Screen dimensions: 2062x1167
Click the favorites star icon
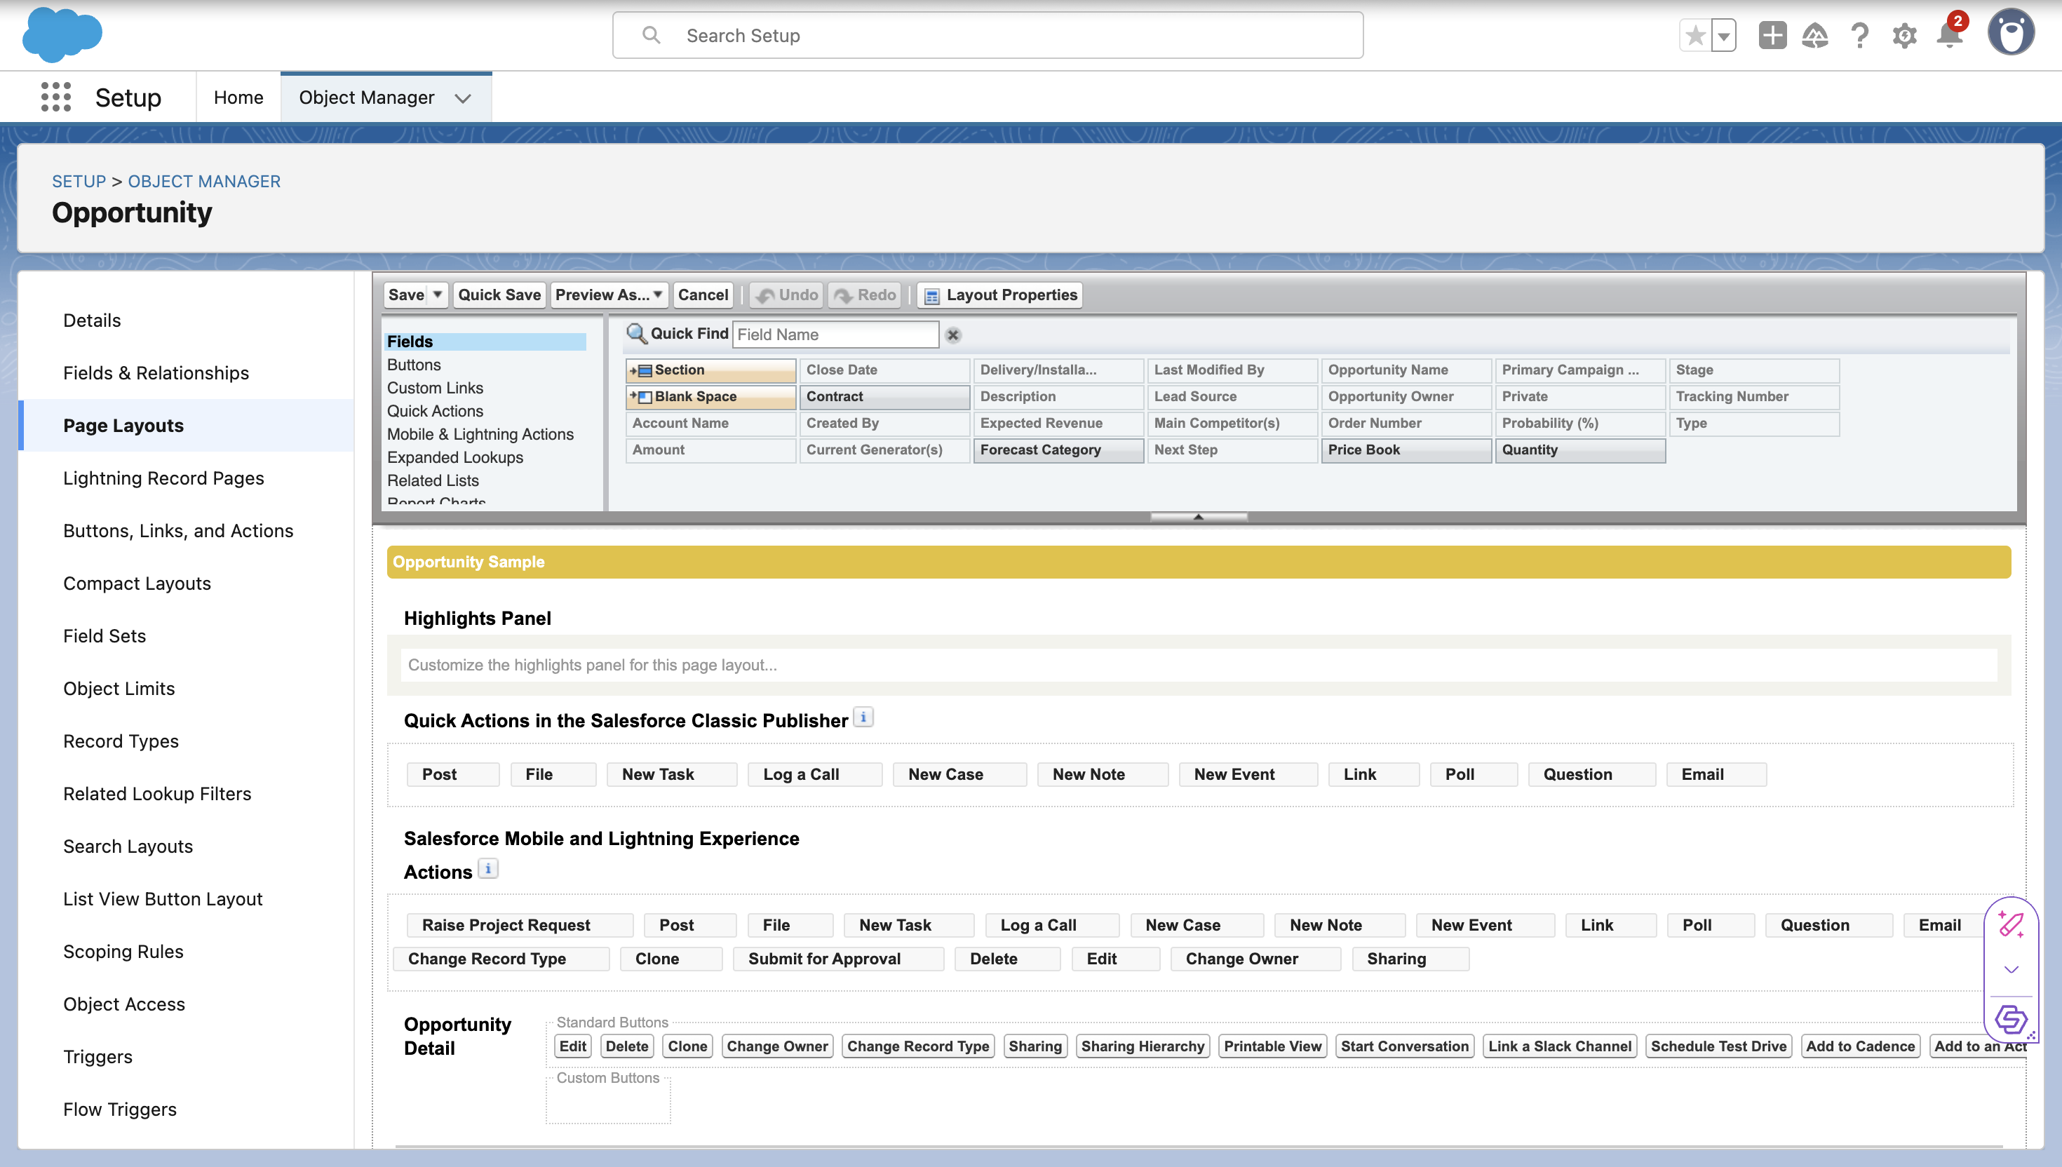pyautogui.click(x=1695, y=36)
